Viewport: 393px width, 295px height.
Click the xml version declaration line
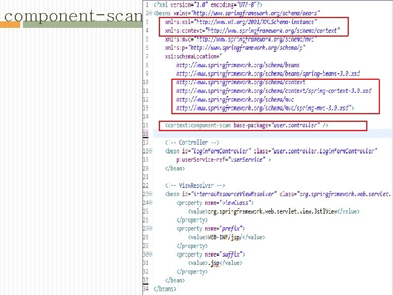point(208,5)
